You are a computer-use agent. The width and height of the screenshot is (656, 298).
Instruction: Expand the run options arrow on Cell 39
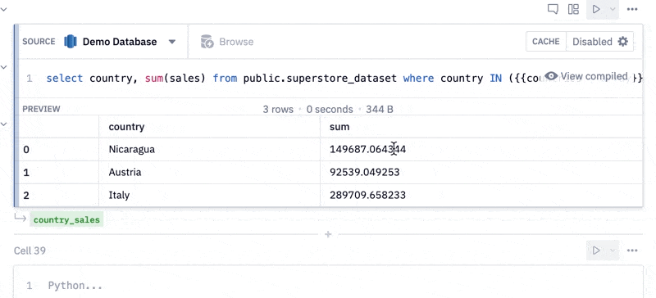pos(613,251)
